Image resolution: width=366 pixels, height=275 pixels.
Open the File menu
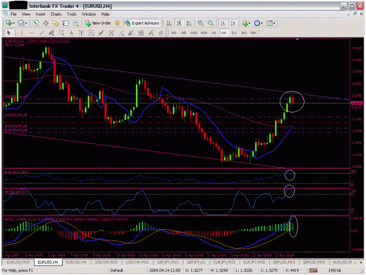(x=13, y=14)
